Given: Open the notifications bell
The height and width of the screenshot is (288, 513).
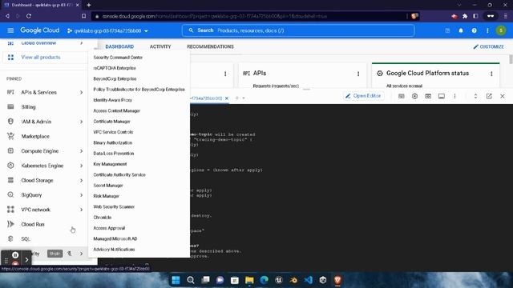Looking at the screenshot, I should pyautogui.click(x=461, y=30).
